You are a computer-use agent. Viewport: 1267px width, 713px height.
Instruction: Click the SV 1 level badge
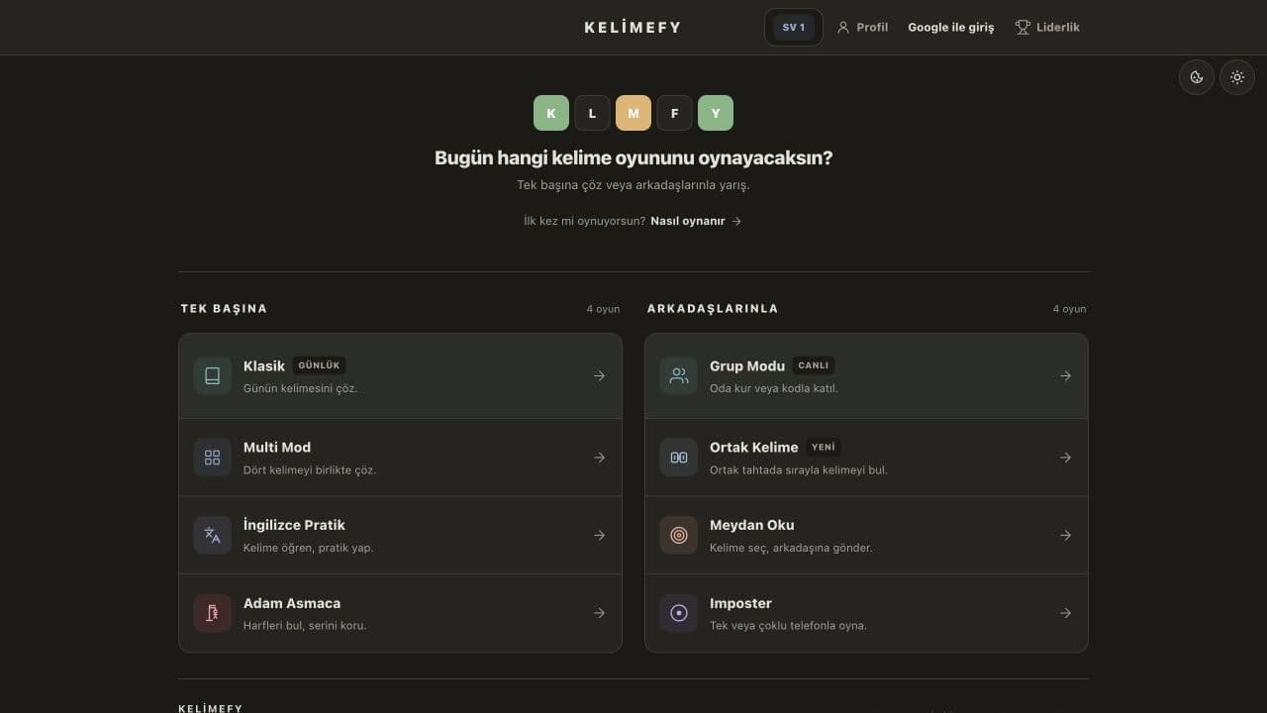tap(794, 28)
